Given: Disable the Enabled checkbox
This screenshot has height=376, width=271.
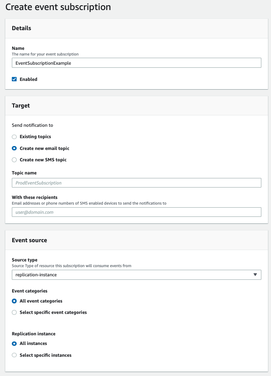Looking at the screenshot, I should (x=15, y=79).
